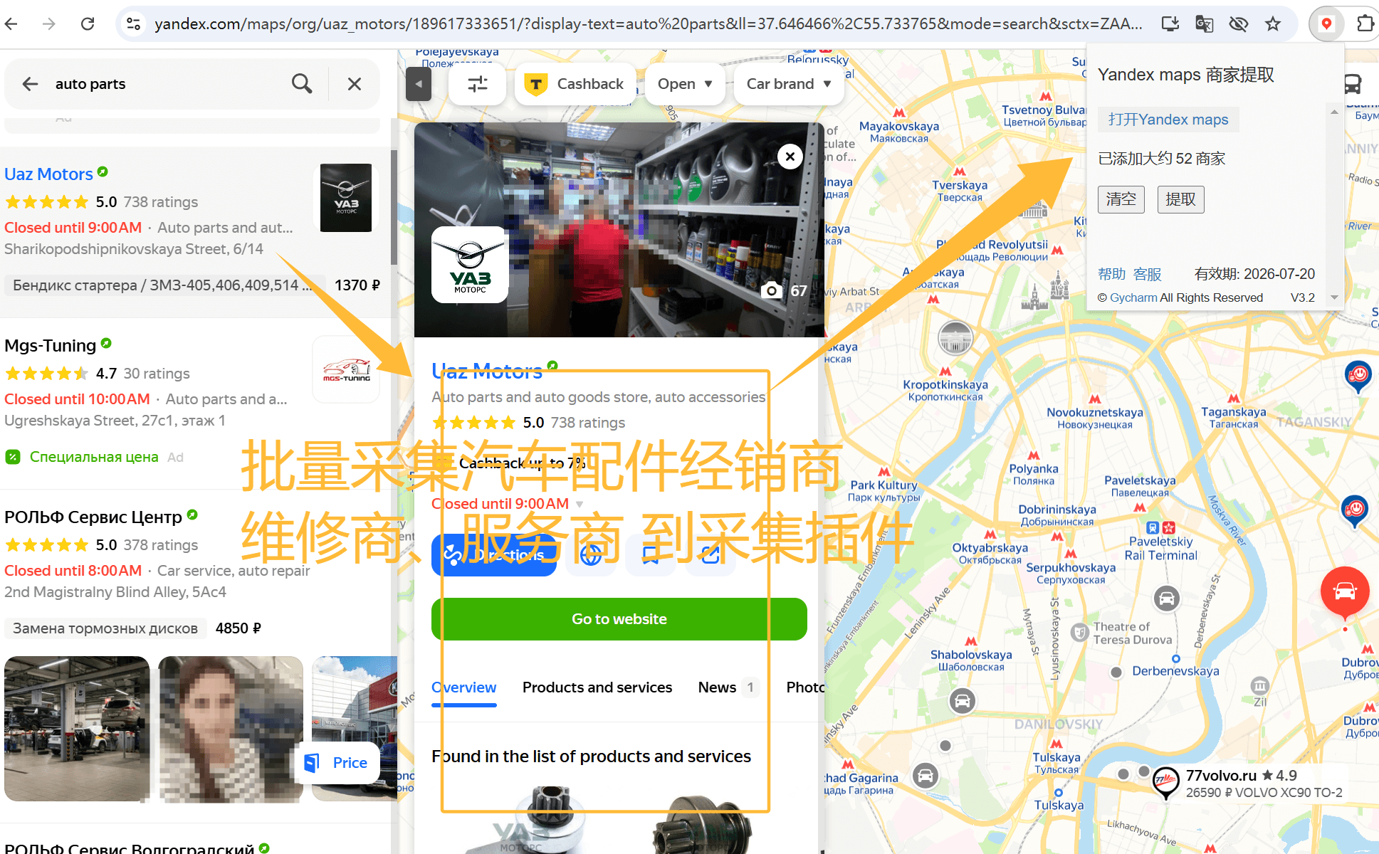The image size is (1379, 854).
Task: Open the filters sliders icon
Action: pos(478,84)
